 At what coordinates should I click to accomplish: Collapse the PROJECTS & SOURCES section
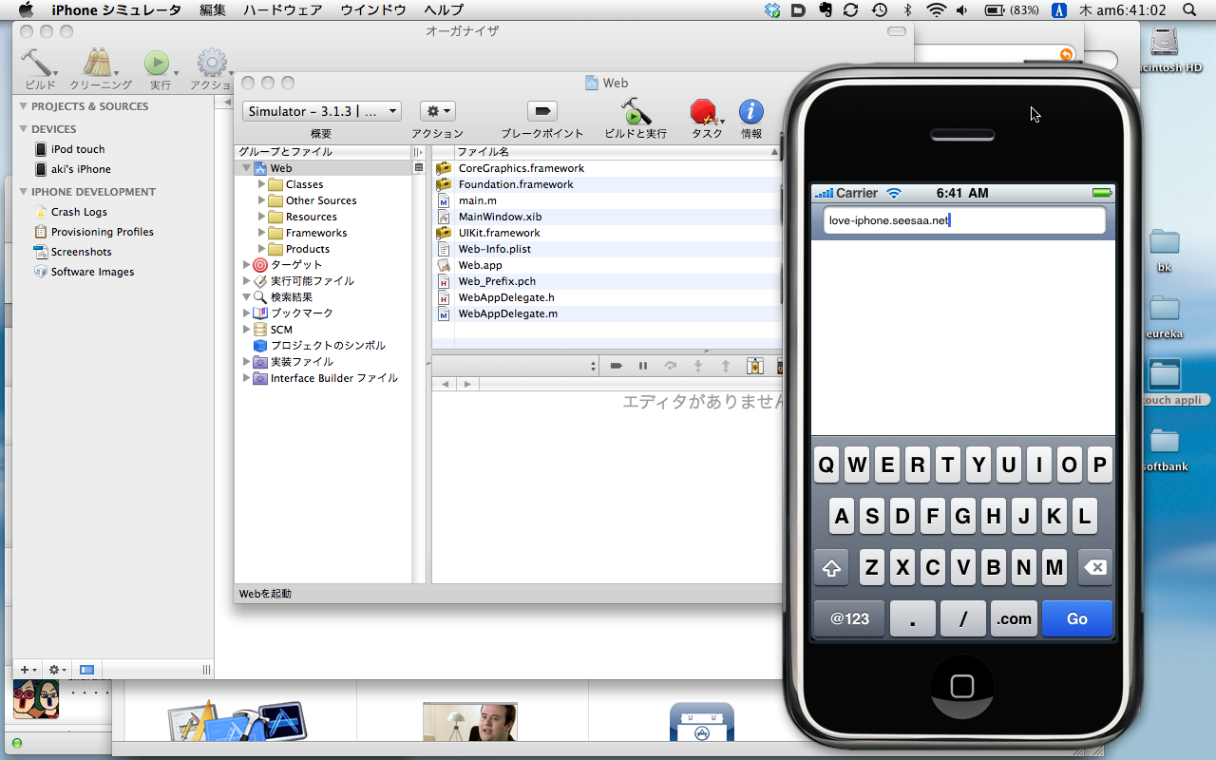[24, 106]
